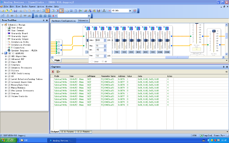
Task: Click the red plus add icon
Action: click(x=53, y=16)
